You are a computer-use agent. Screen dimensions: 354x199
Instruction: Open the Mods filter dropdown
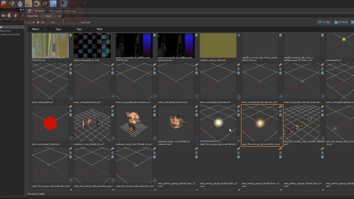point(341,22)
